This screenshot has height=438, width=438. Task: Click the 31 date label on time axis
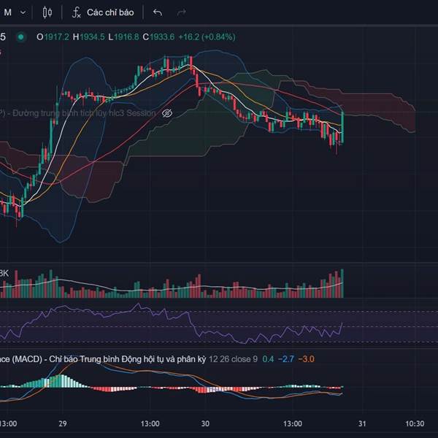[x=362, y=423]
